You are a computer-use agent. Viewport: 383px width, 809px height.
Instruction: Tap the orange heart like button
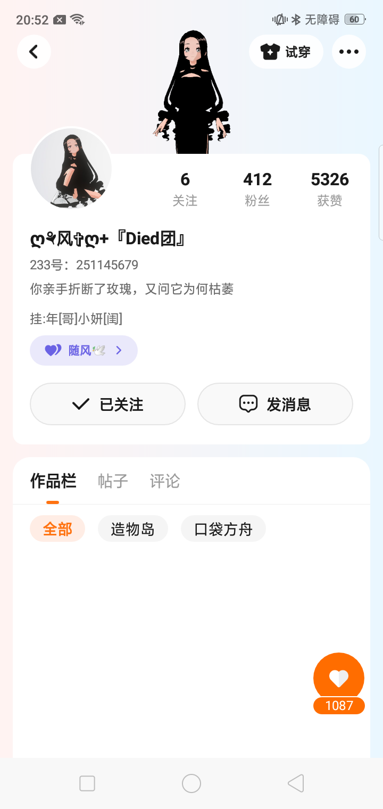coord(339,678)
